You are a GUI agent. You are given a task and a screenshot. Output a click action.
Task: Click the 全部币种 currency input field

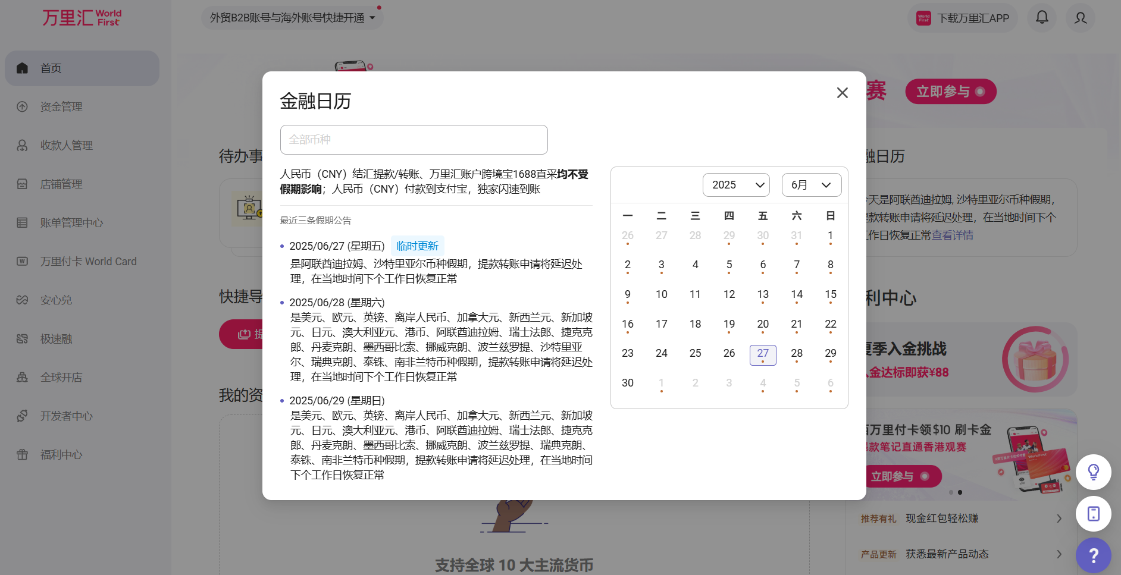(414, 140)
